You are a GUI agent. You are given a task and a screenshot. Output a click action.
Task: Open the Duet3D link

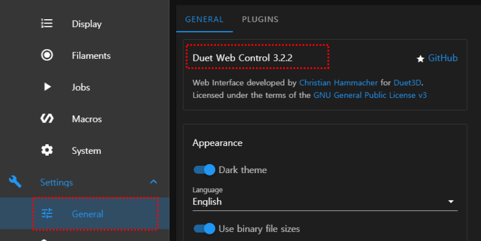[411, 82]
